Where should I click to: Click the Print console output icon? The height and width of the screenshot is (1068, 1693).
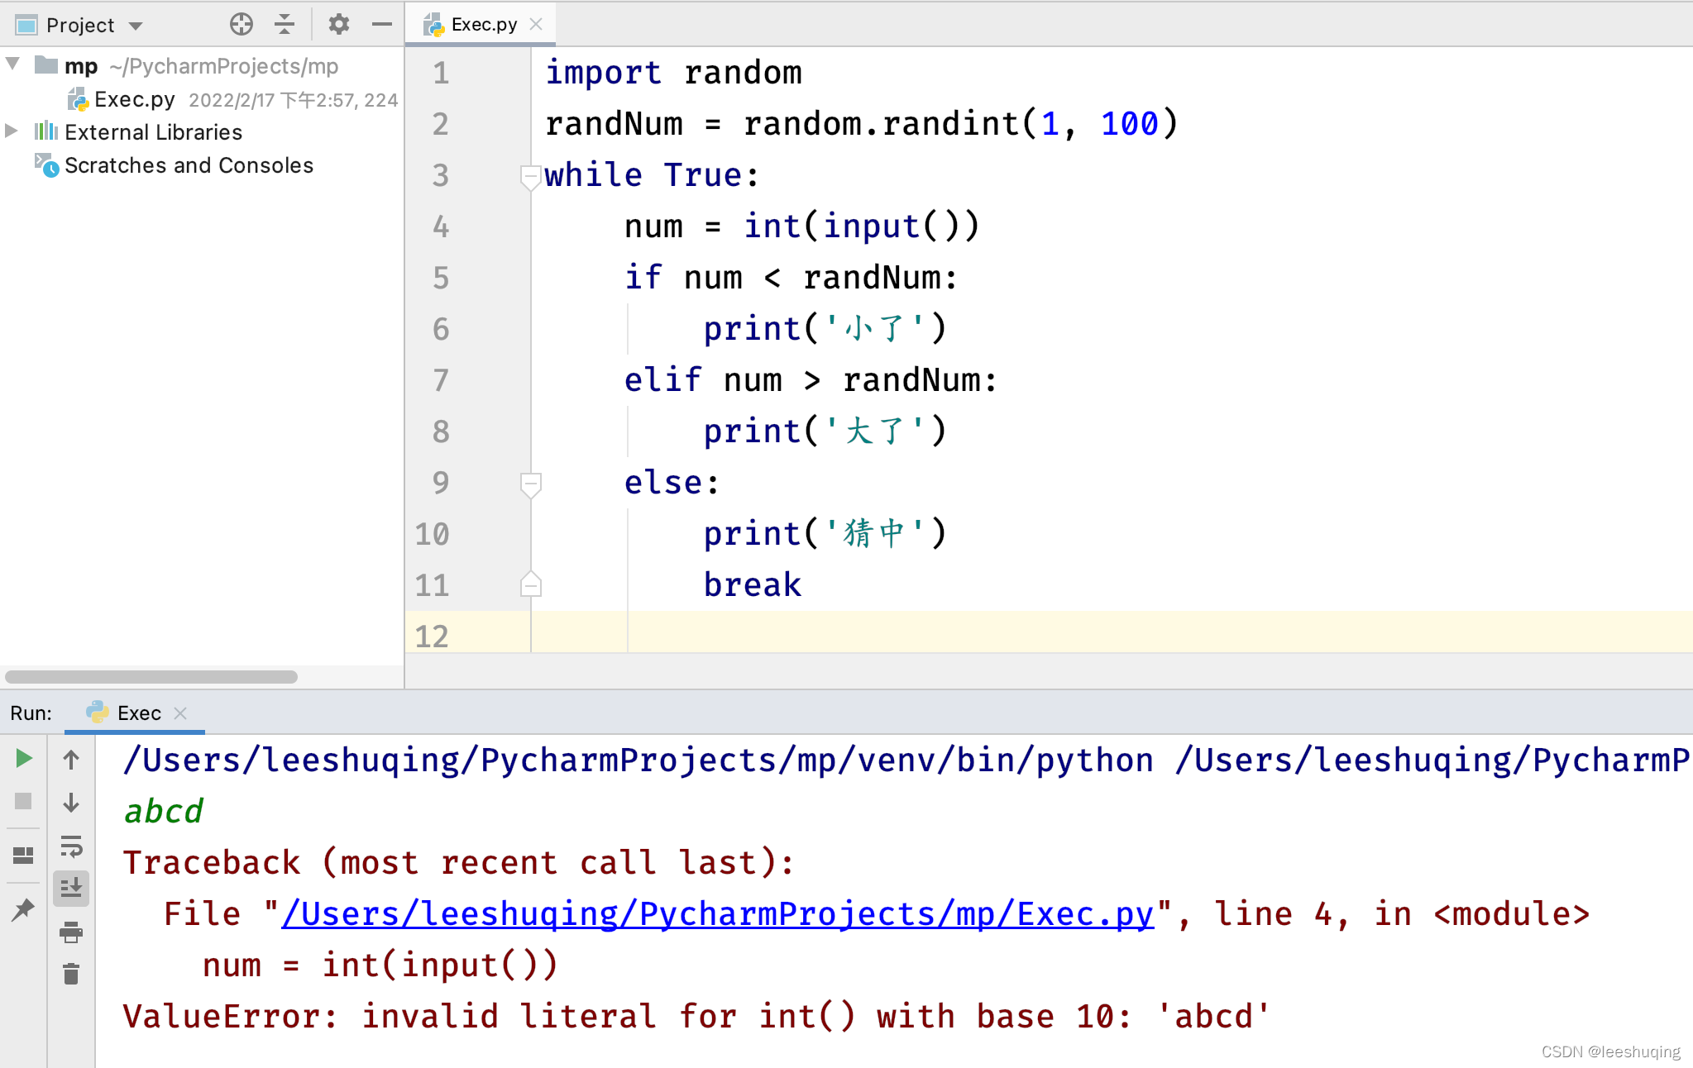tap(71, 932)
